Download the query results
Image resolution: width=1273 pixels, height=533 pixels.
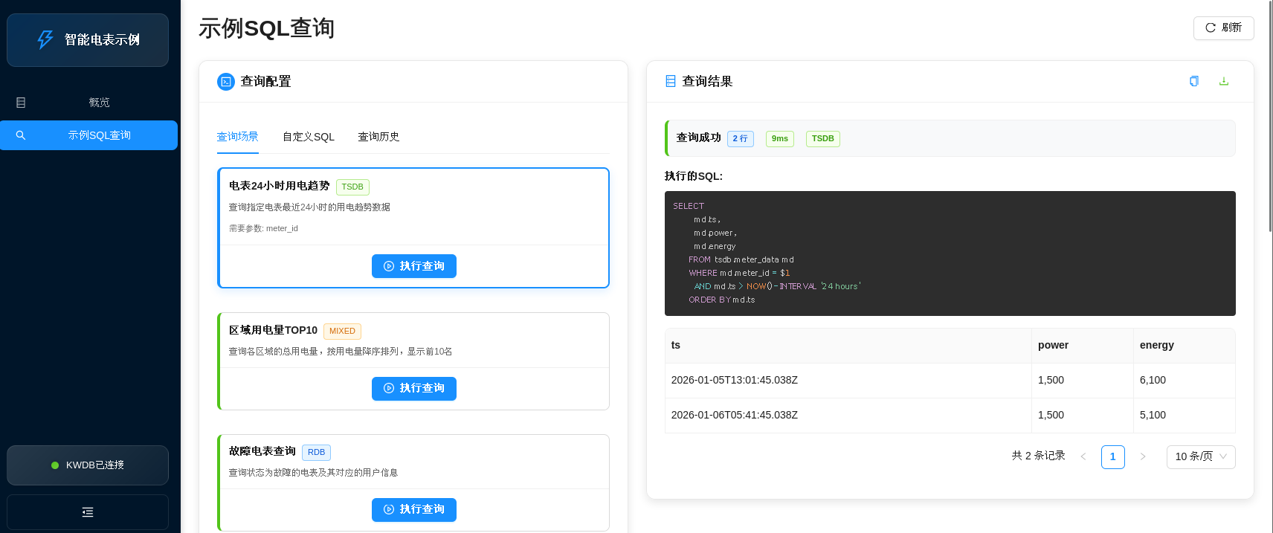(1224, 81)
